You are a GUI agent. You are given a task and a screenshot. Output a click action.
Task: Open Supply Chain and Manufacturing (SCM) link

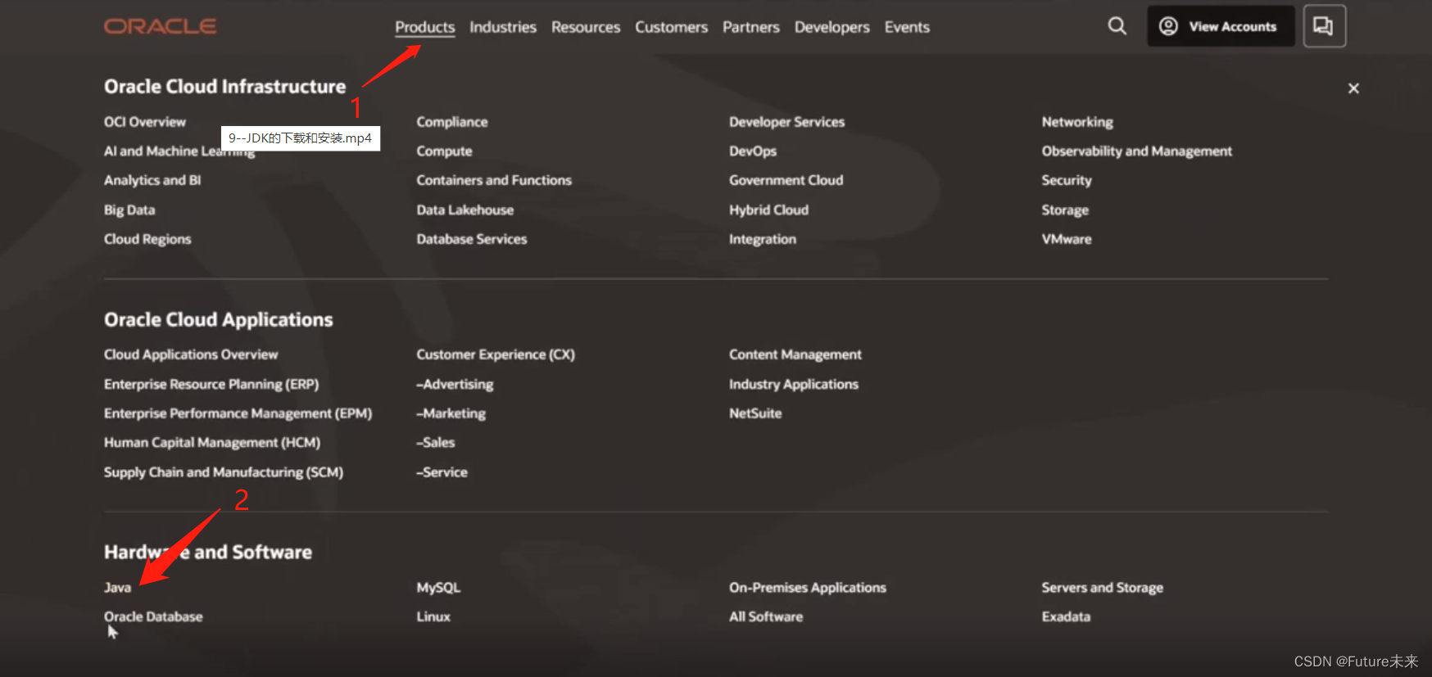[224, 472]
